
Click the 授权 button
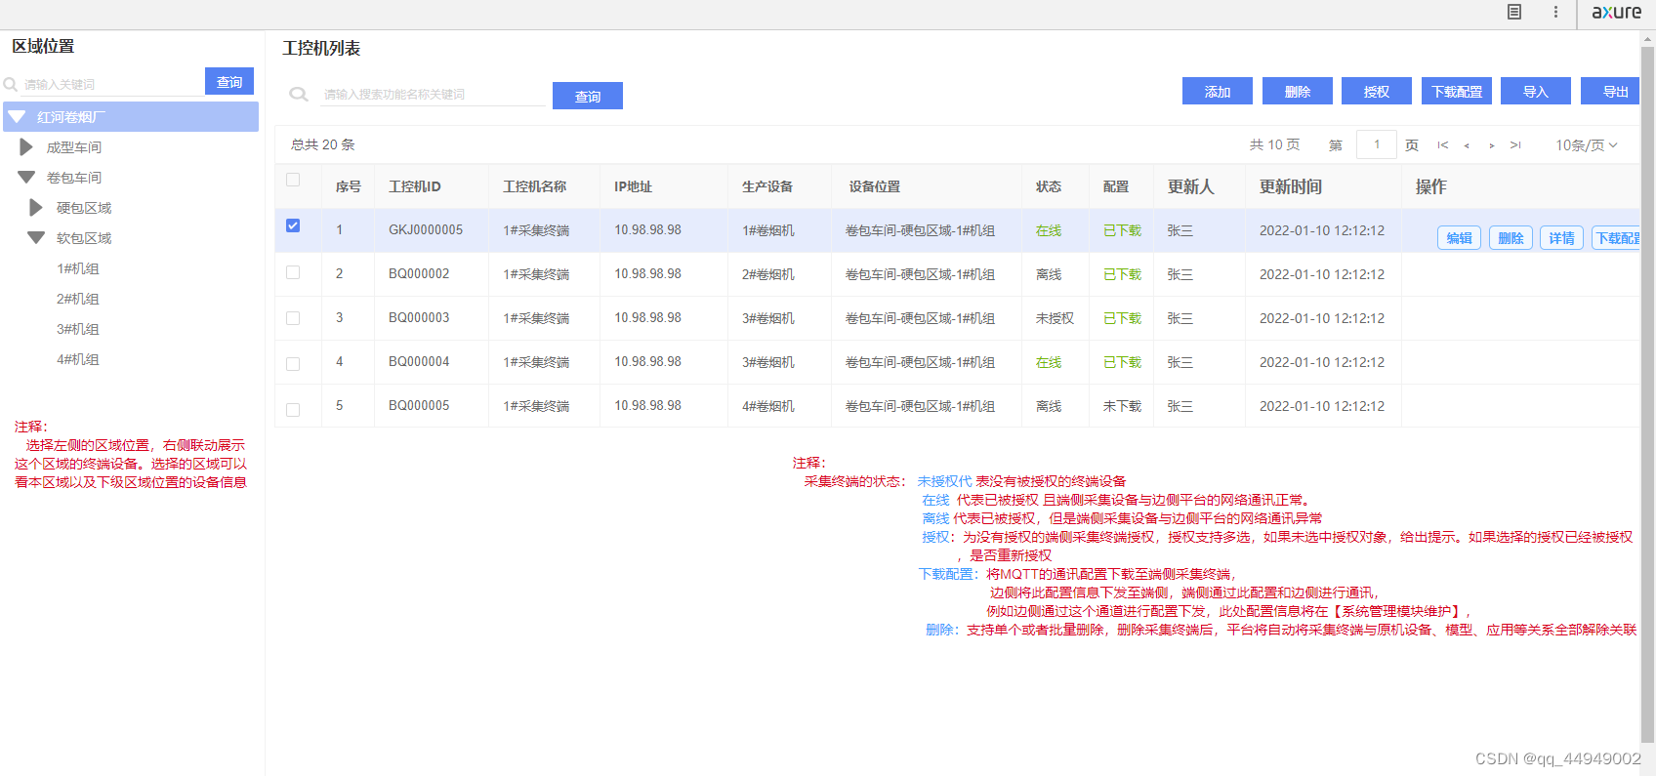1377,91
